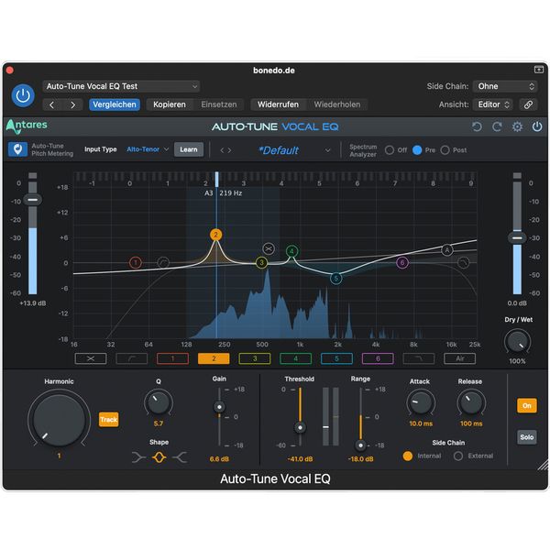
Task: Select the Air band tab
Action: tap(460, 358)
